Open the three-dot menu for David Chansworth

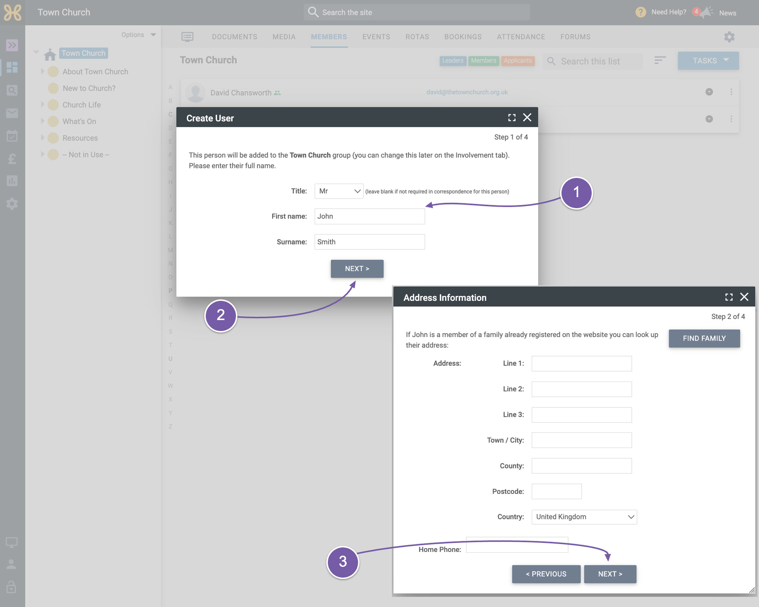click(731, 92)
